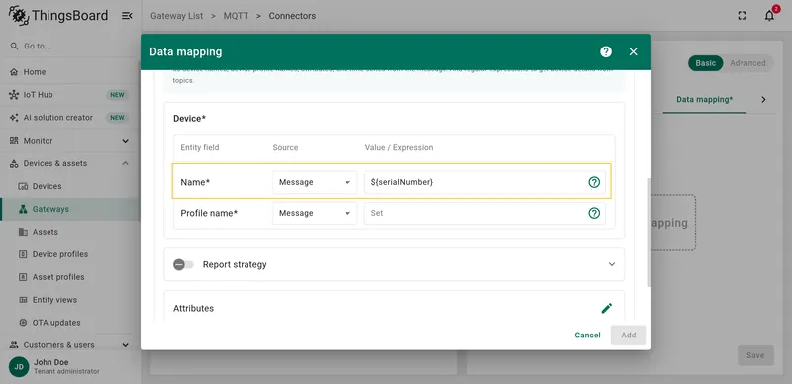Select the Data mapping* tab
Viewport: 792px width, 384px height.
point(704,100)
